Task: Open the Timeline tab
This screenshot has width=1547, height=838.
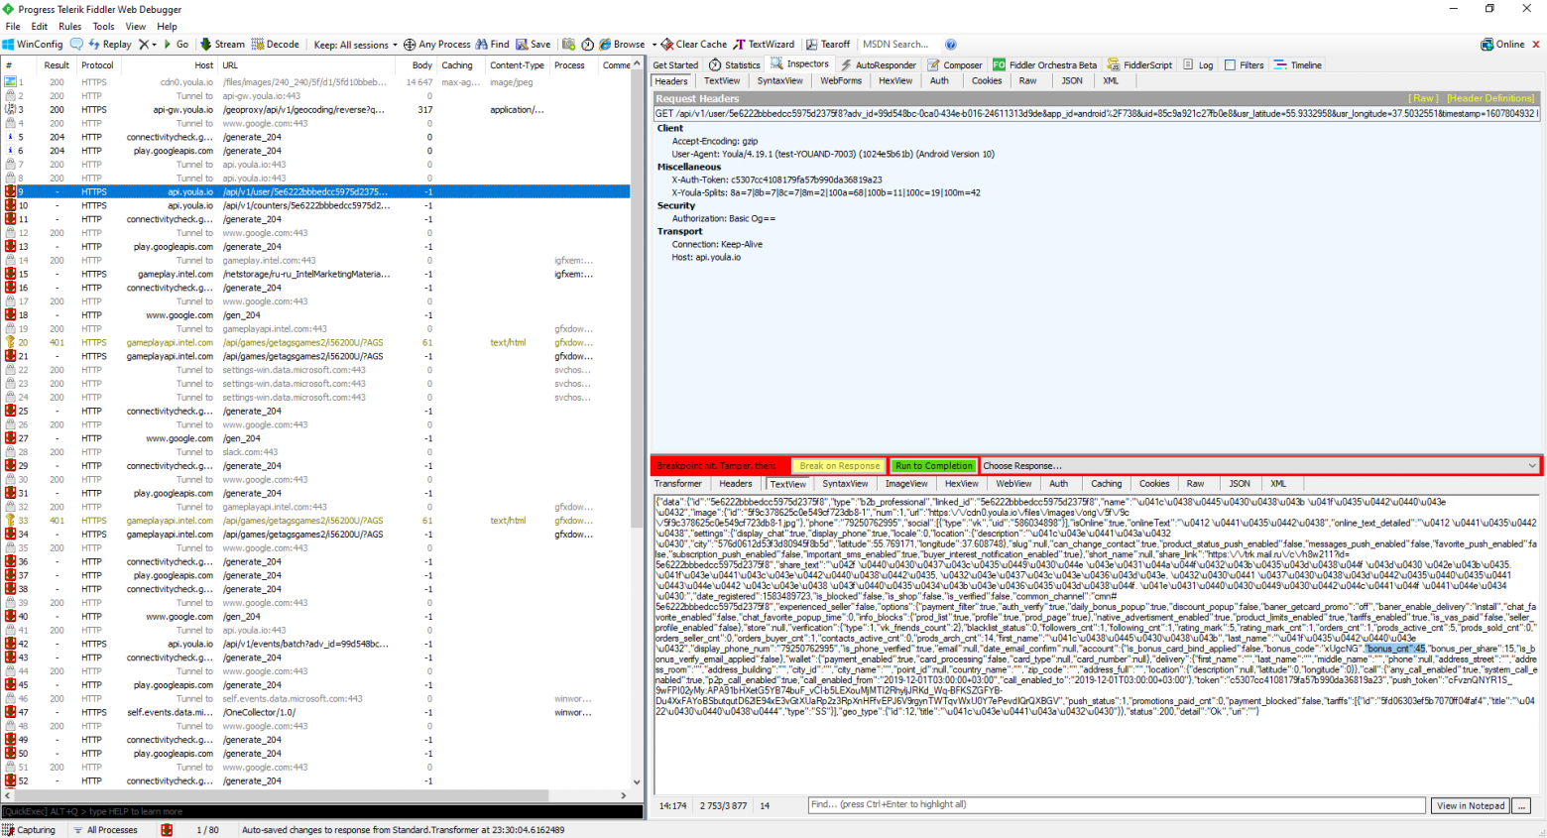Action: point(1298,65)
